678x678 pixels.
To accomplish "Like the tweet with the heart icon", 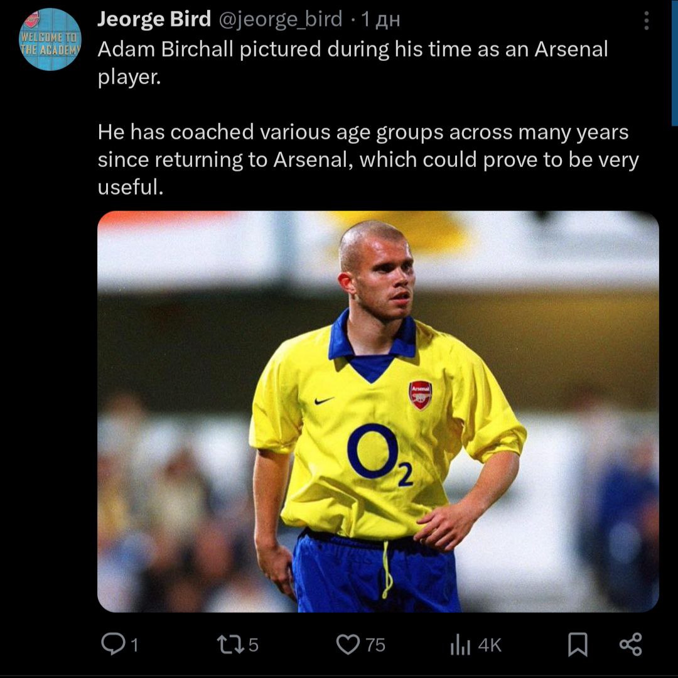I will pos(347,644).
